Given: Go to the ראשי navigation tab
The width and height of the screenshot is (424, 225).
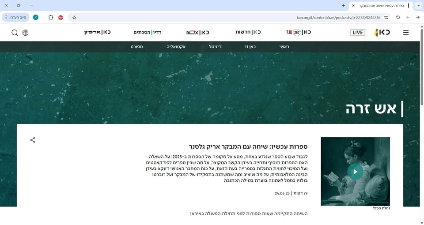Looking at the screenshot, I should [x=284, y=46].
